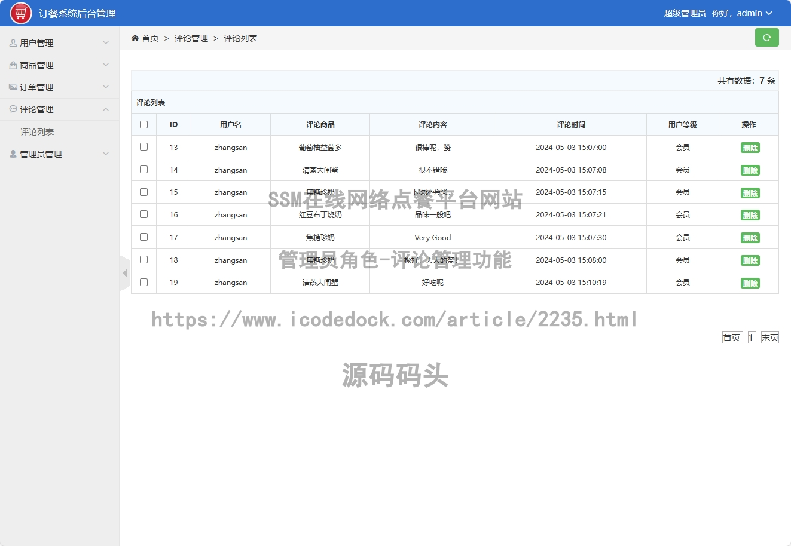The width and height of the screenshot is (791, 546).
Task: Click 评论列表 breadcrumb link
Action: point(240,38)
